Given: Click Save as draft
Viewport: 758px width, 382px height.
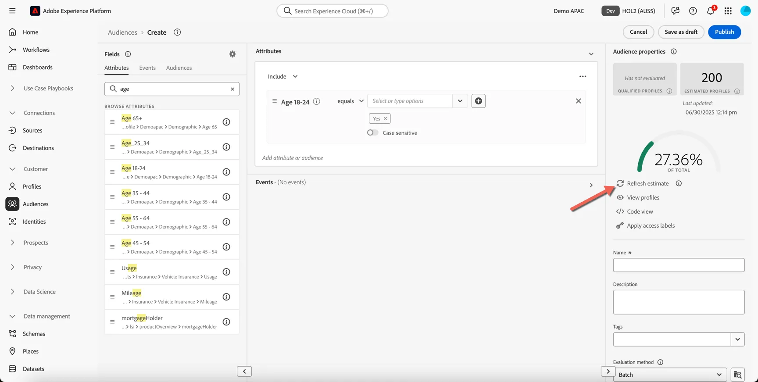Looking at the screenshot, I should 681,32.
